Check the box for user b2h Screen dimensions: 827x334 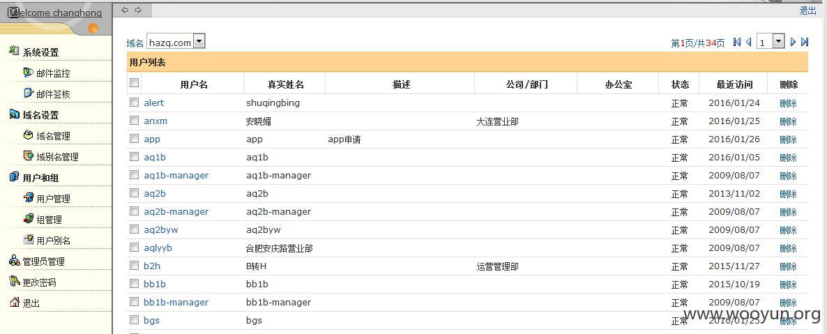135,266
